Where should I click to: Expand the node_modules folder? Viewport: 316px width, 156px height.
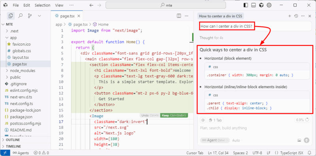point(25,70)
